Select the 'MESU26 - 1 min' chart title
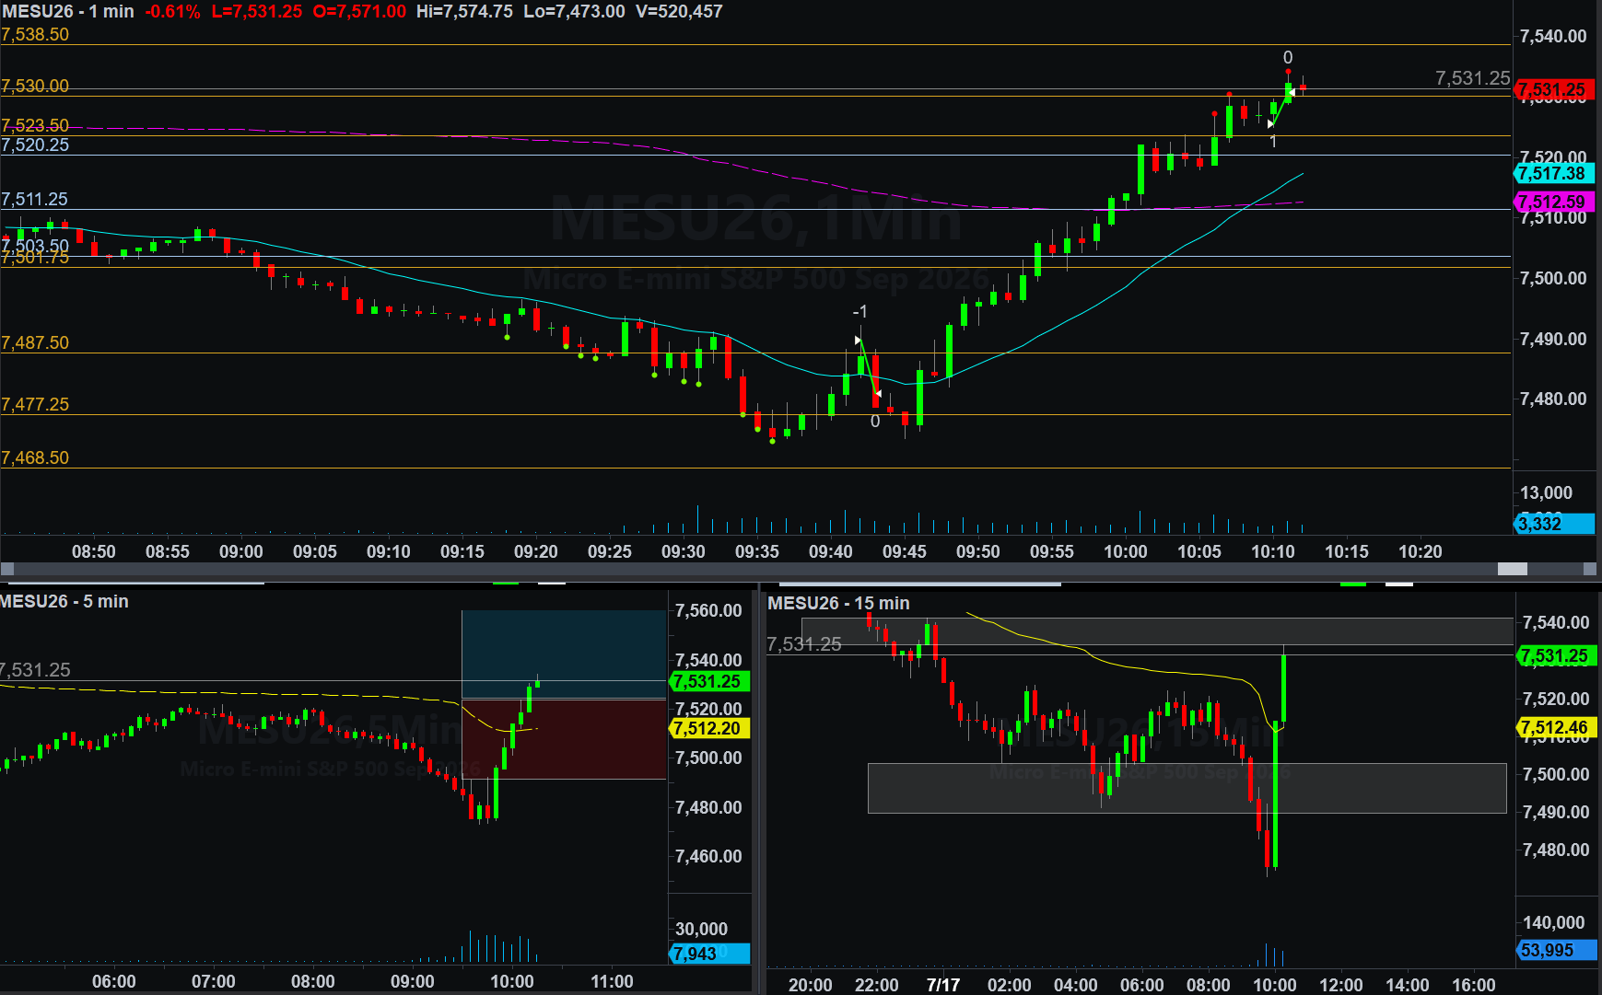 pyautogui.click(x=67, y=11)
